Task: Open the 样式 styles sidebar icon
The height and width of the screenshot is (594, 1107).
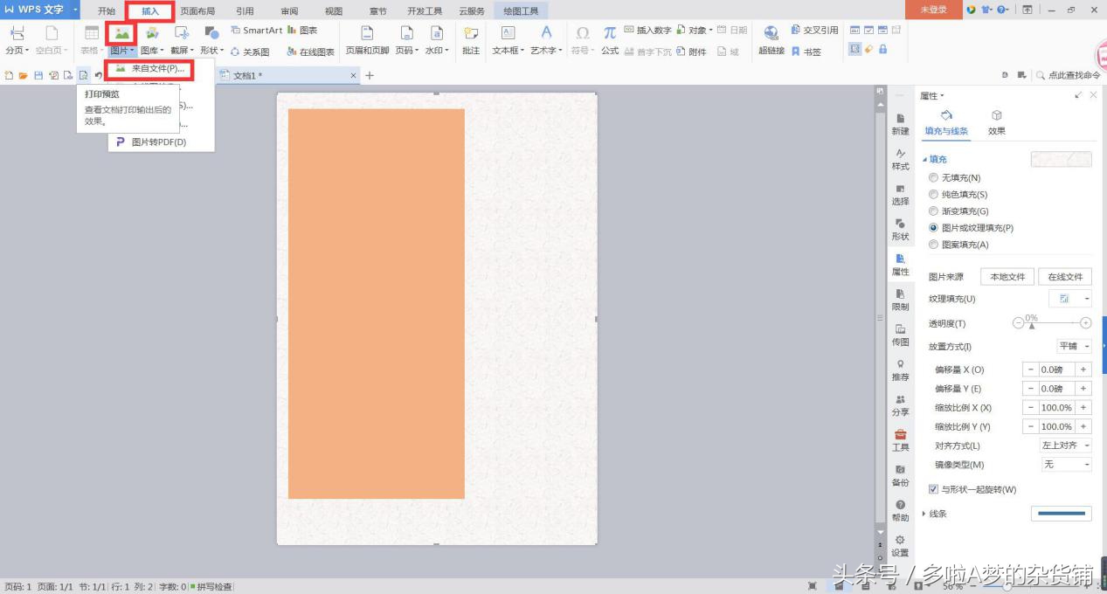Action: pyautogui.click(x=900, y=159)
